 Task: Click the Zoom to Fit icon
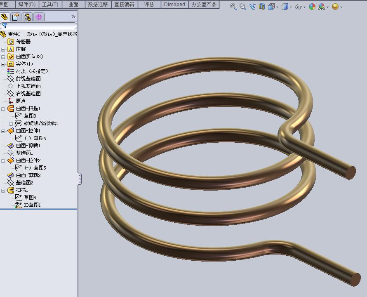pos(233,7)
